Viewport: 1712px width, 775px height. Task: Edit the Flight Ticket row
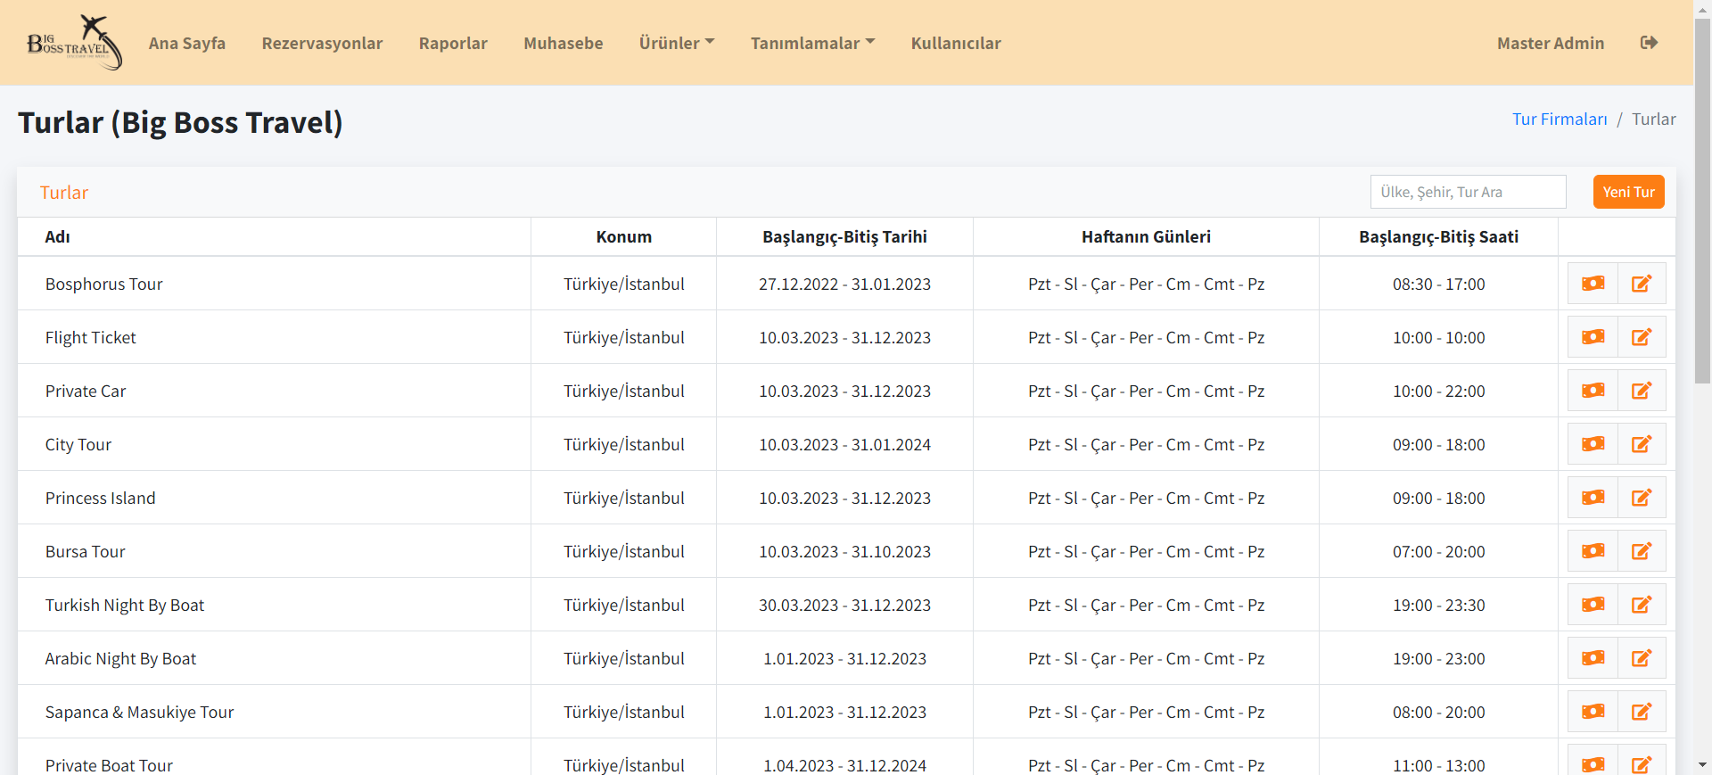pos(1642,337)
